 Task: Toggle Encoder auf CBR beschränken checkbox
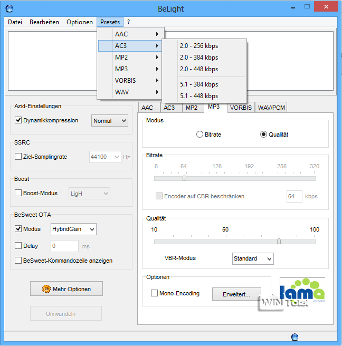click(159, 196)
